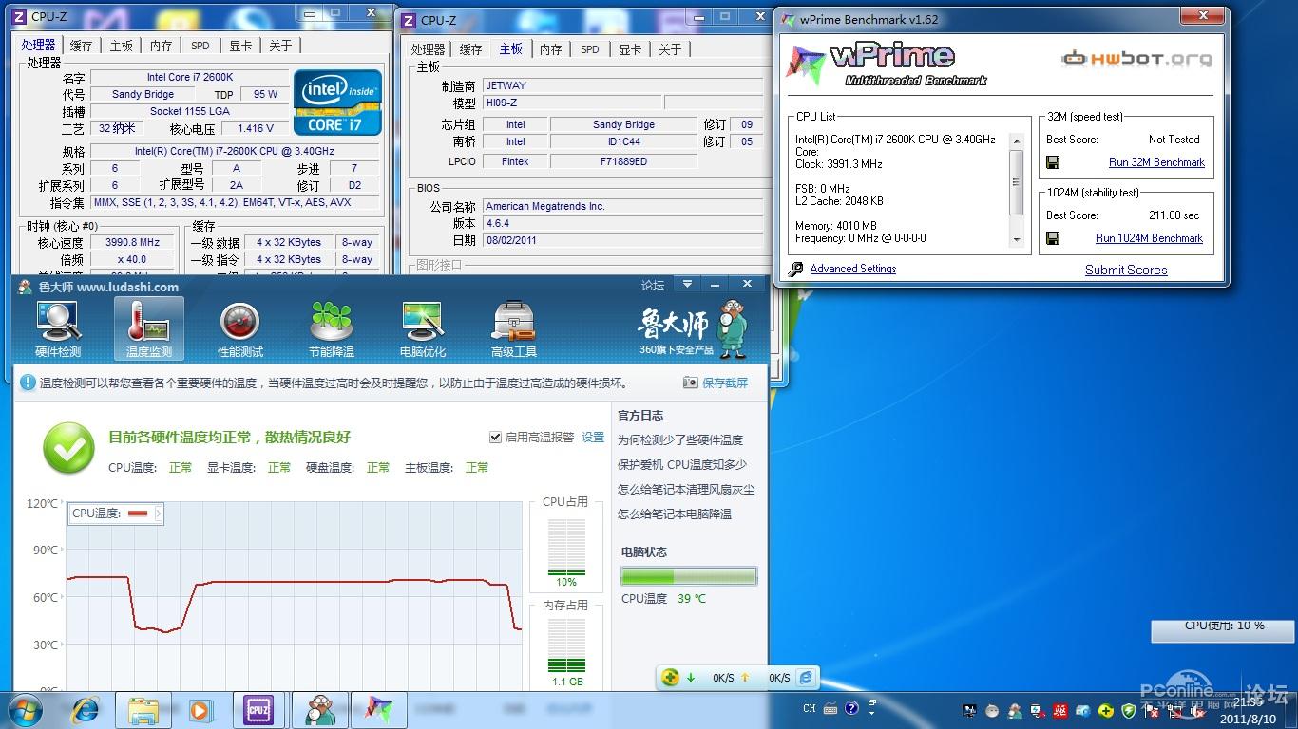Screen dimensions: 1298x729
Task: Switch to wPrime taskbar button
Action: pyautogui.click(x=378, y=709)
